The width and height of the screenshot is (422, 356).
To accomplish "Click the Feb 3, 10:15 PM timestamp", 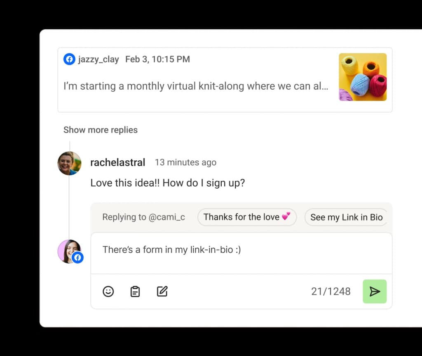I will (x=157, y=59).
